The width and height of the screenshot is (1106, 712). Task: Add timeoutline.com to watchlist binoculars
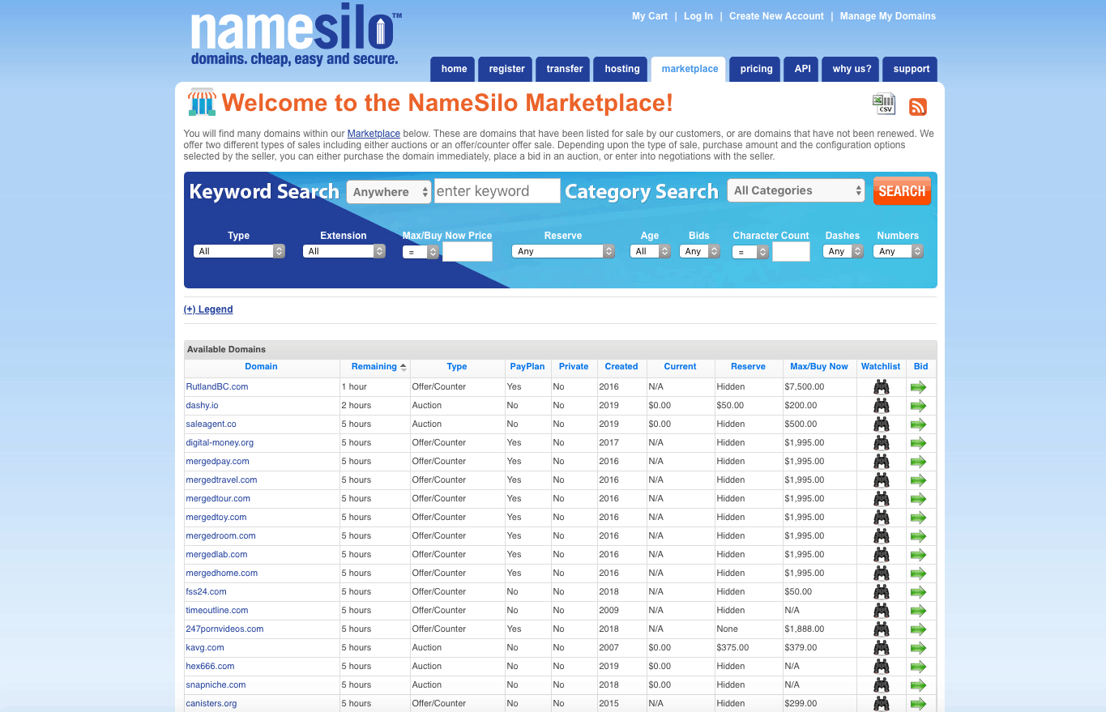pyautogui.click(x=881, y=611)
